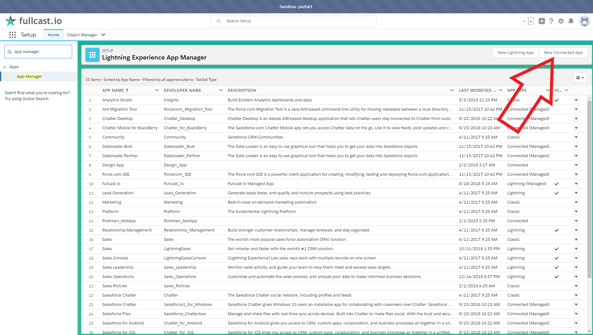Click the Postman_testApp developer name cell
593x335 pixels.
coord(180,221)
